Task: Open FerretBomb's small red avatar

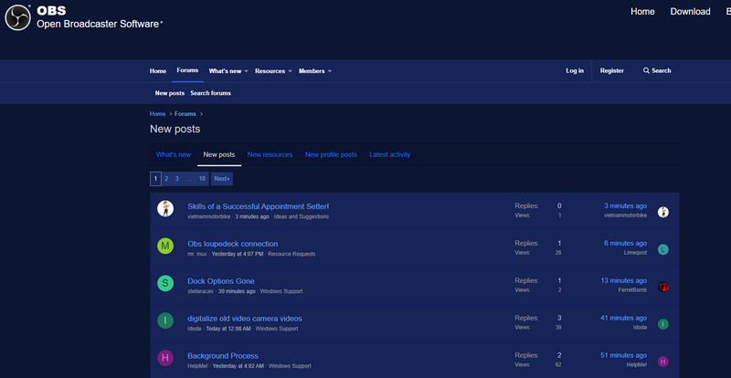Action: coord(663,287)
